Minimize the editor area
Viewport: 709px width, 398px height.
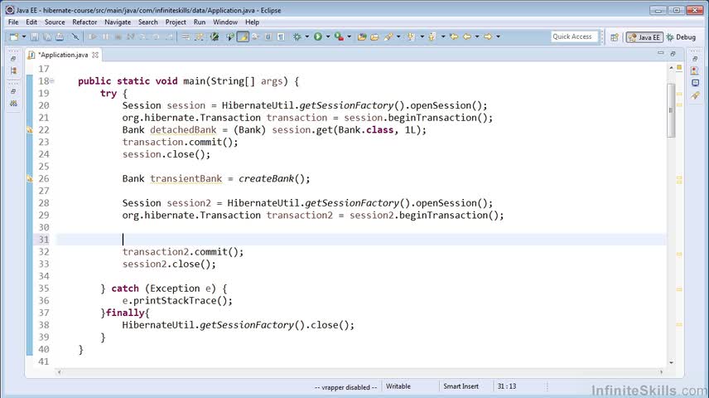click(661, 53)
